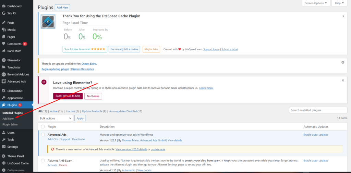351x173 pixels.
Task: Click Add New button beside Plugins title
Action: pos(62,8)
